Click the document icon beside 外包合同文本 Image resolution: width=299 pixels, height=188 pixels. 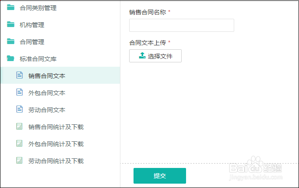pyautogui.click(x=19, y=92)
